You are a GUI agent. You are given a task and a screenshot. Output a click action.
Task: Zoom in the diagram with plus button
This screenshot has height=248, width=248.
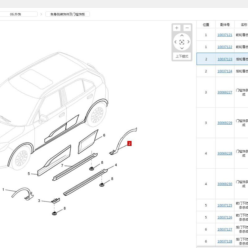pos(177,28)
